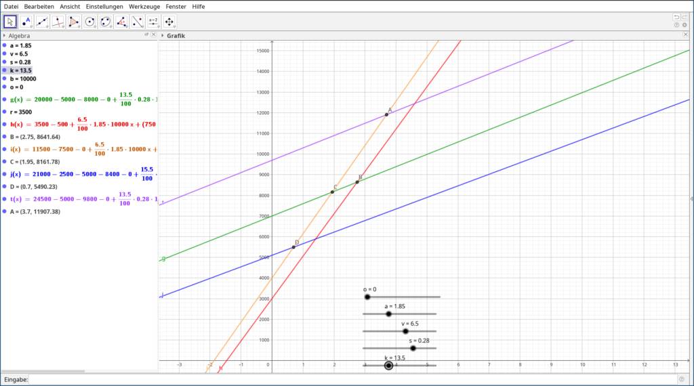Viewport: 694px width, 386px height.
Task: Toggle visibility of function h(x)
Action: (x=4, y=125)
